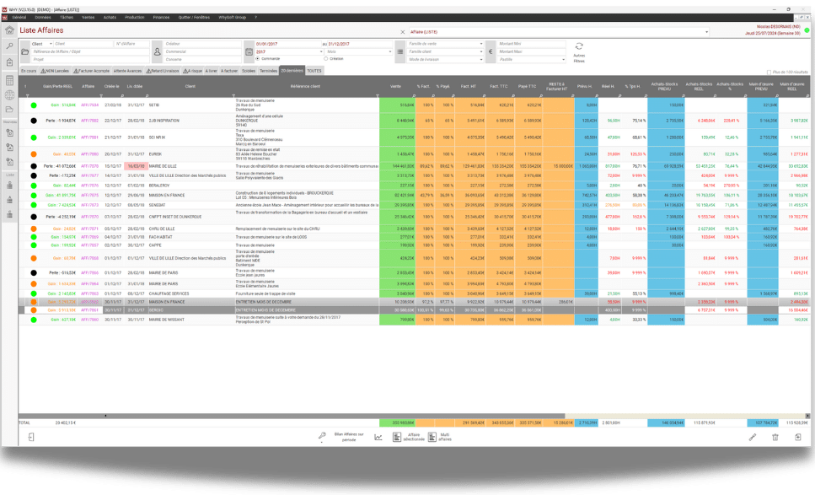The image size is (815, 495).
Task: Click the calendar icon beside the date range
Action: point(249,52)
